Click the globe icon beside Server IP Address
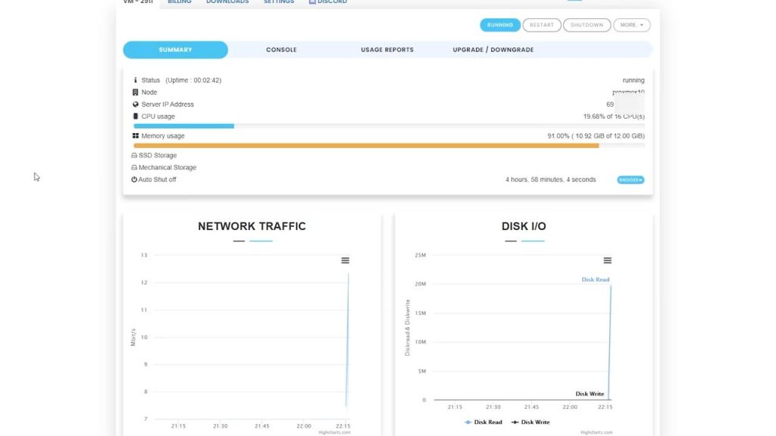Viewport: 776px width, 436px height. point(136,104)
